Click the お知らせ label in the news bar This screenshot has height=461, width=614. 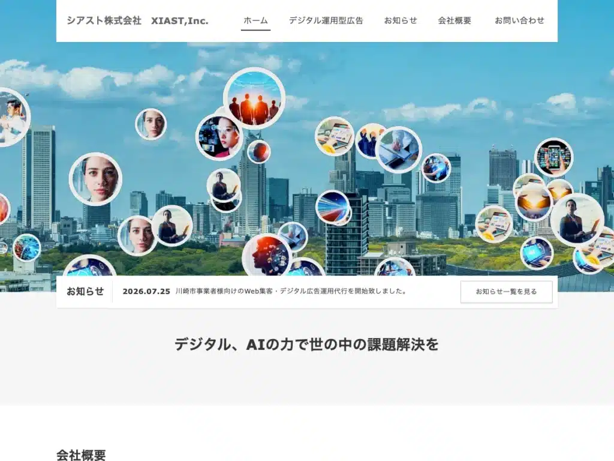(x=85, y=291)
